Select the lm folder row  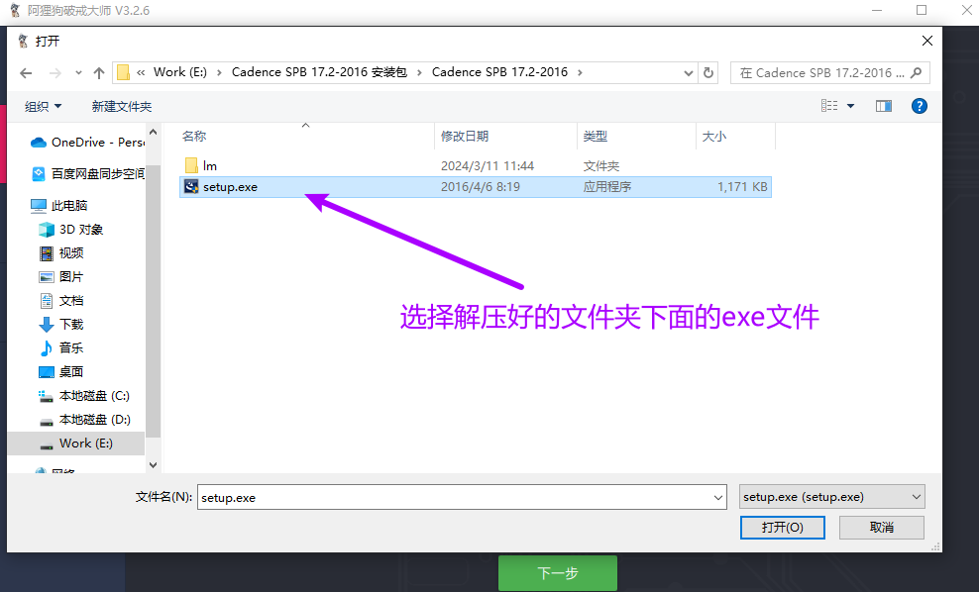click(476, 166)
